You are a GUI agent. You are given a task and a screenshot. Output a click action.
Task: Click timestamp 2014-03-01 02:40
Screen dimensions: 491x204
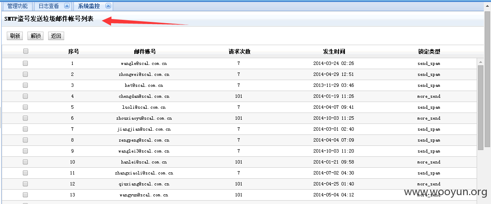pyautogui.click(x=334, y=129)
